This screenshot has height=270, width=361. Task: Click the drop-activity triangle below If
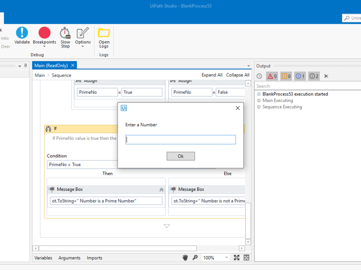[x=167, y=226]
